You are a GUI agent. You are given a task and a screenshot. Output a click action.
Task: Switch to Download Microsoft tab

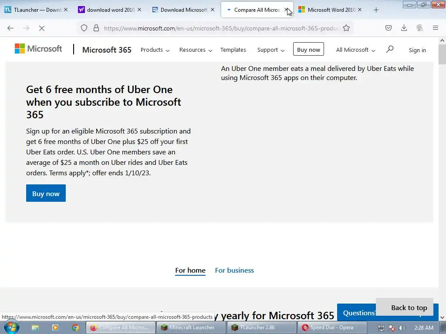[184, 10]
